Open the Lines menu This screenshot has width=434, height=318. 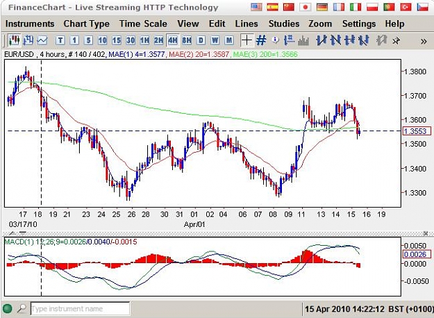point(247,24)
